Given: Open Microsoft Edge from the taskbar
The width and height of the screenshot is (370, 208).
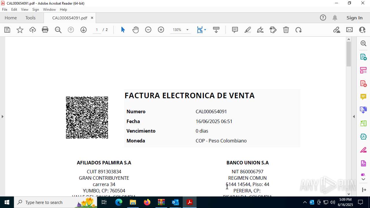Looking at the screenshot, I should (119, 202).
